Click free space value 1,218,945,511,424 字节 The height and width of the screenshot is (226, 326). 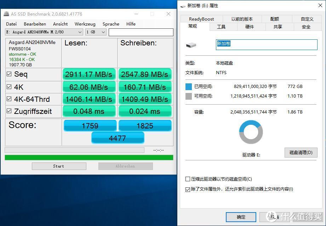coord(253,96)
